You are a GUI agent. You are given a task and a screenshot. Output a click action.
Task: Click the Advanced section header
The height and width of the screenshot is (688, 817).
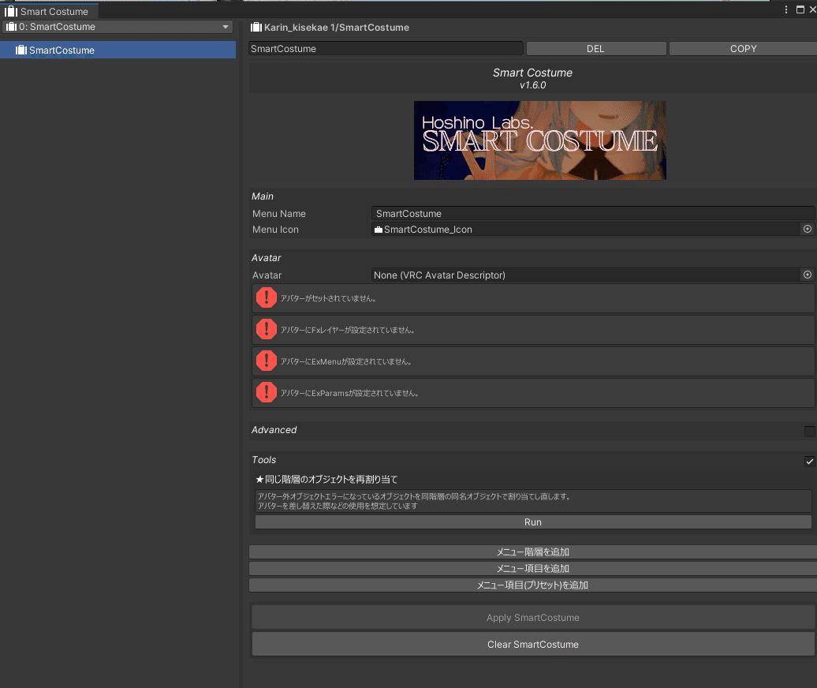click(274, 430)
